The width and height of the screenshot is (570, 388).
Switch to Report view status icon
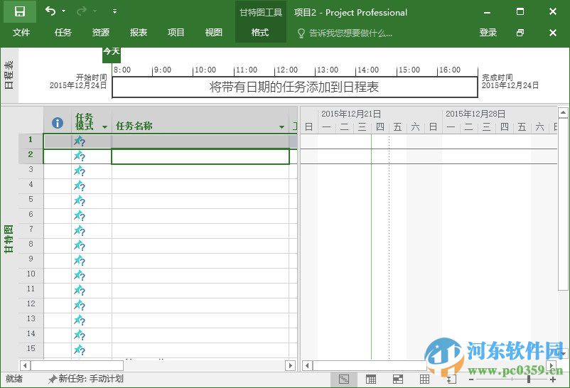click(451, 379)
